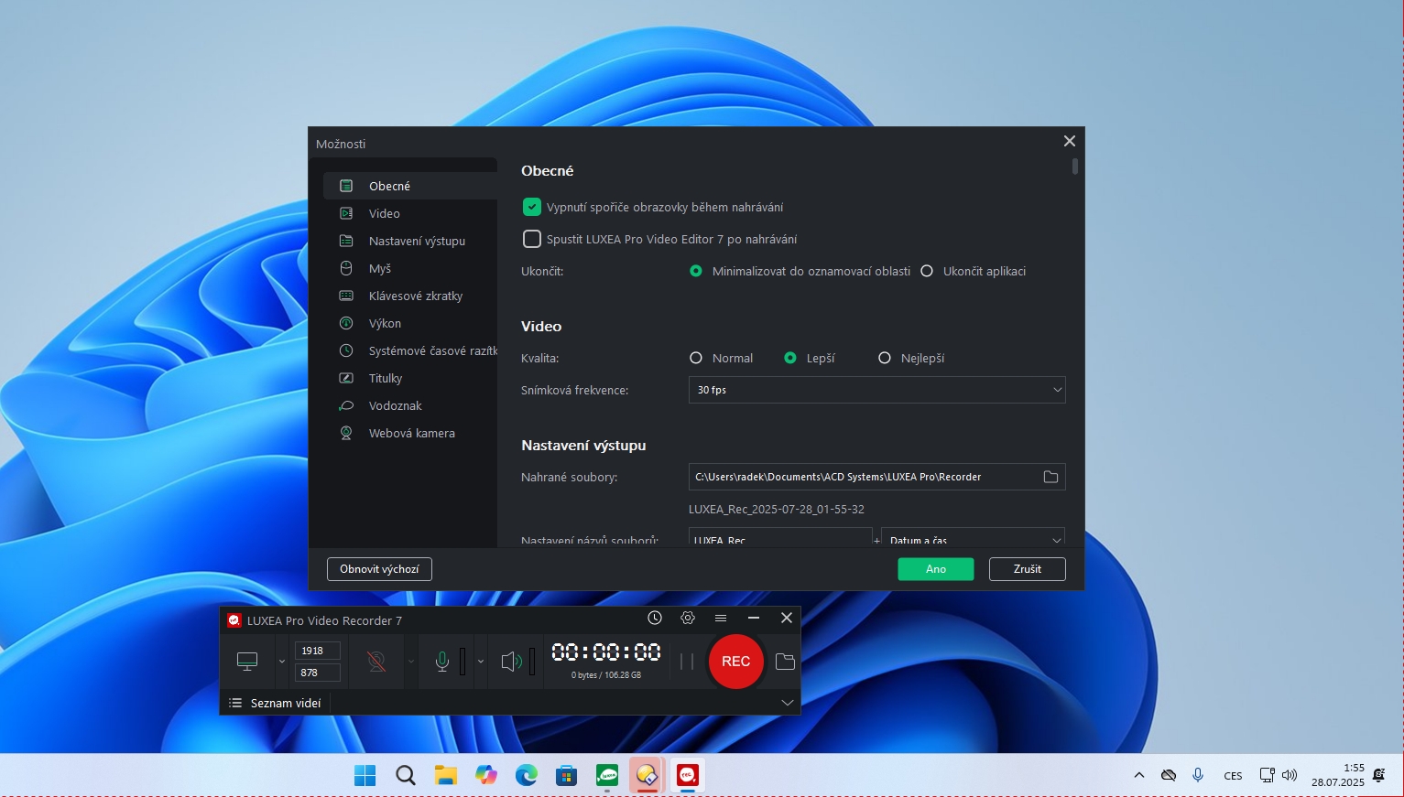Image resolution: width=1404 pixels, height=797 pixels.
Task: Switch to the red REC recorder taskbar icon
Action: [x=687, y=776]
